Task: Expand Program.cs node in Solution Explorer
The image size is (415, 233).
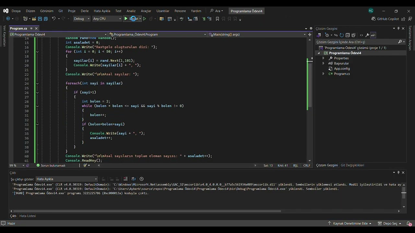Action: click(x=323, y=74)
